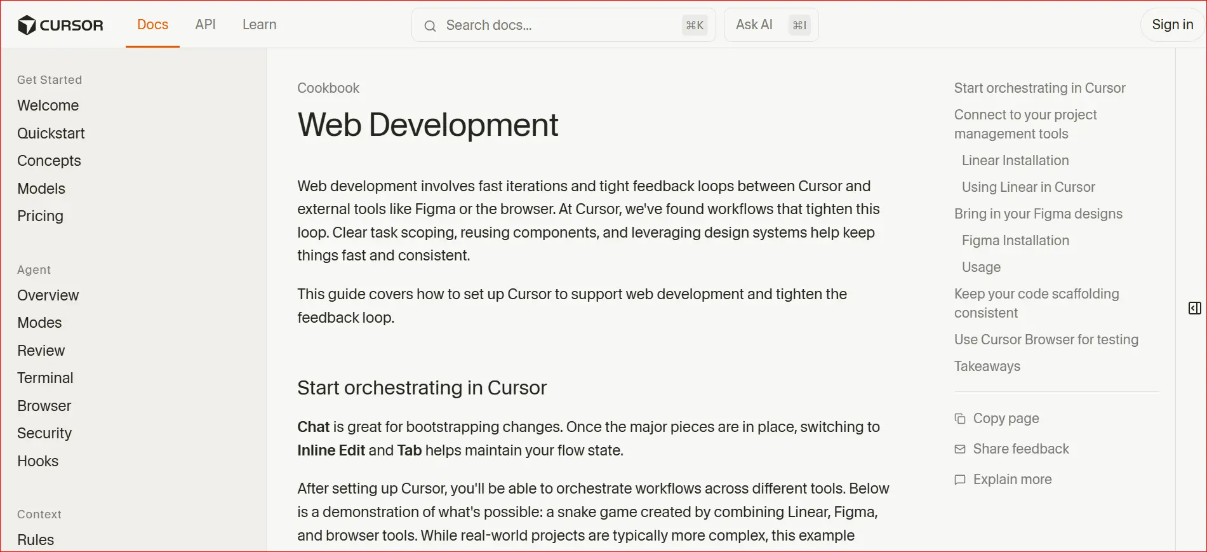The height and width of the screenshot is (552, 1207).
Task: Click the Explain more chat icon
Action: coord(960,480)
